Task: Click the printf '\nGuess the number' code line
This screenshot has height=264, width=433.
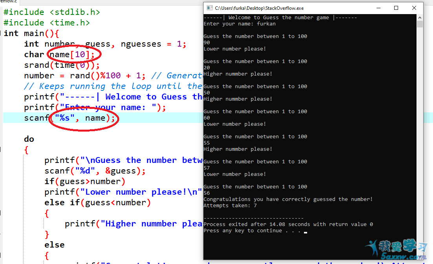Action: tap(124, 160)
